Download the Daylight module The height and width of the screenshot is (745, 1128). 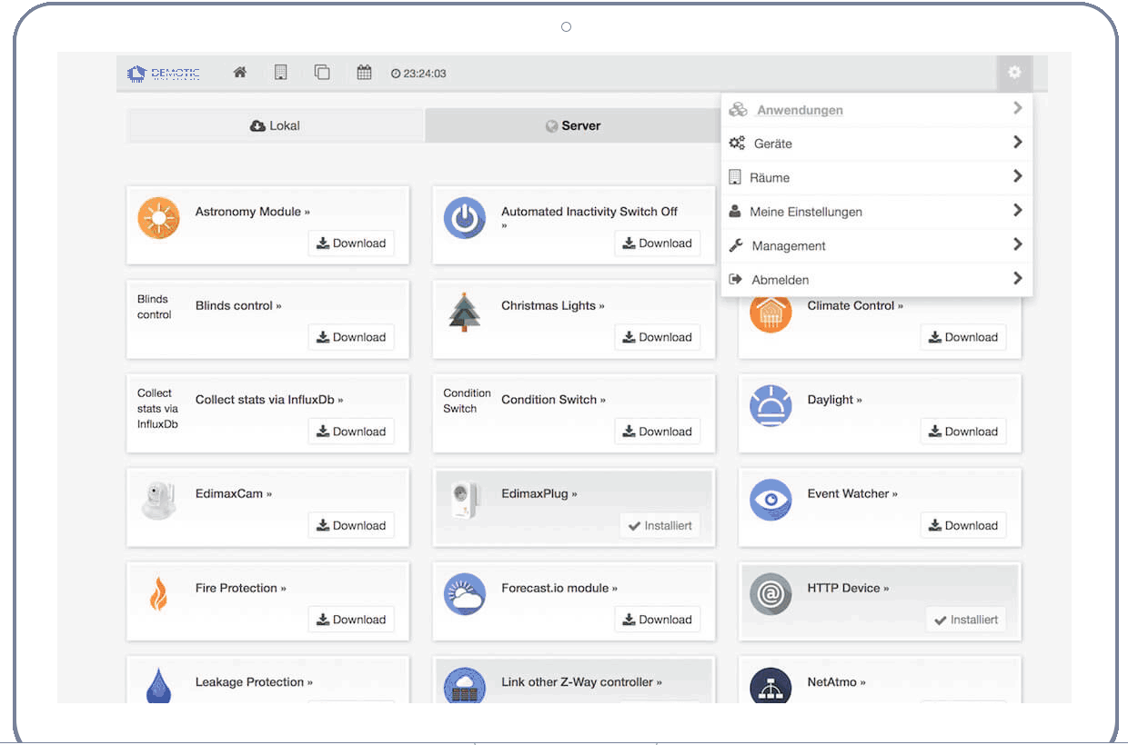coord(963,432)
